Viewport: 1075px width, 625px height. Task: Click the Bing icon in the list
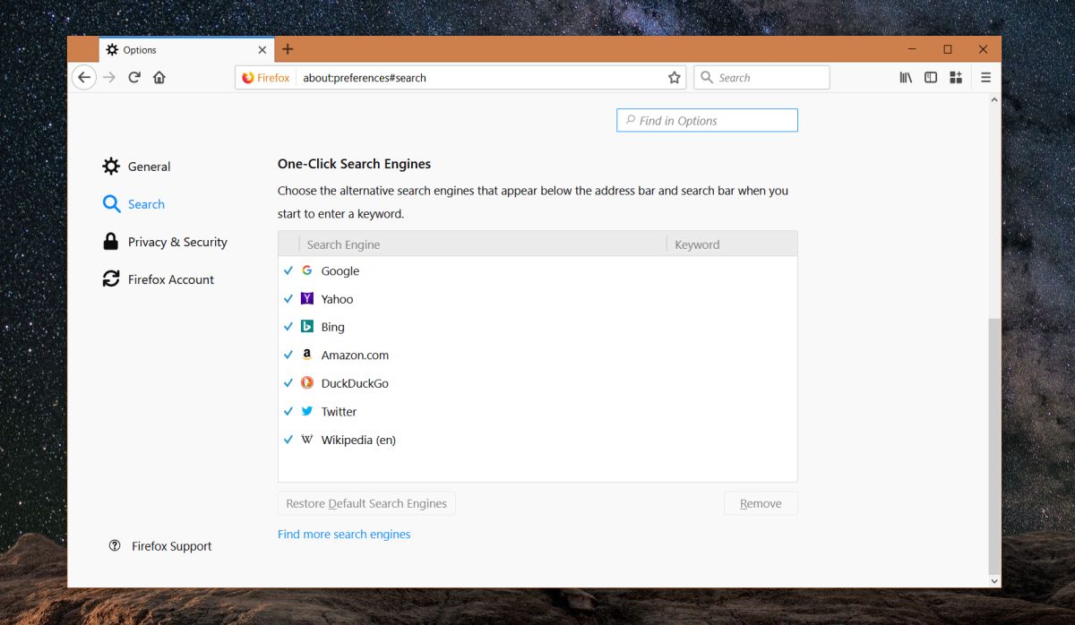pos(307,327)
